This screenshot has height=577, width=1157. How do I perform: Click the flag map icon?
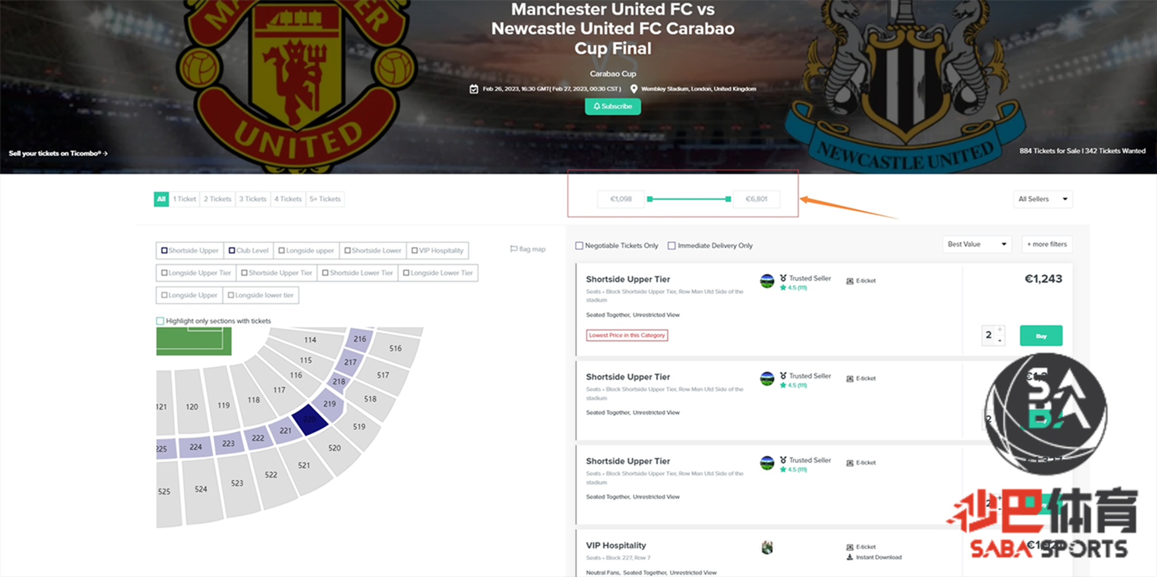(514, 249)
